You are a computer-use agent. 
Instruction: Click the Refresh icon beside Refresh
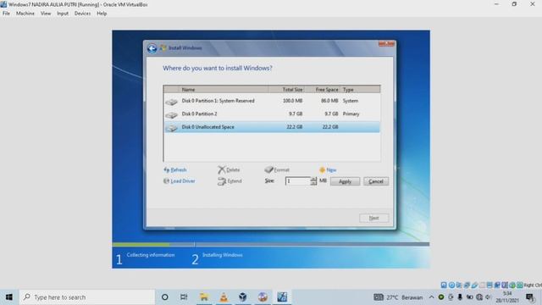coord(167,170)
